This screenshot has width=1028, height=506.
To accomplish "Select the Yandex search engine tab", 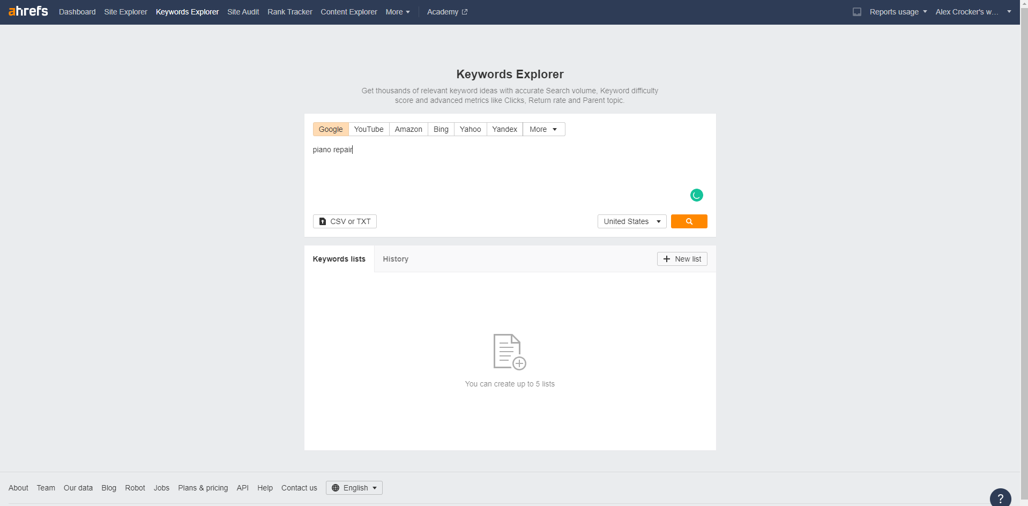I will (504, 129).
